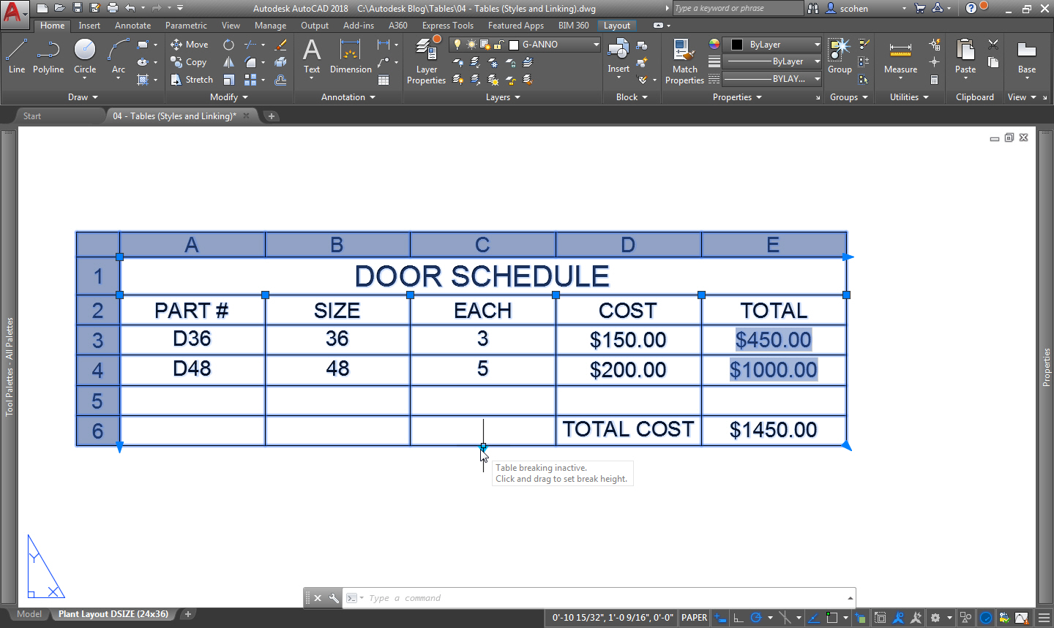Click the G-ANNO layer color swatch
The width and height of the screenshot is (1054, 628).
click(514, 45)
